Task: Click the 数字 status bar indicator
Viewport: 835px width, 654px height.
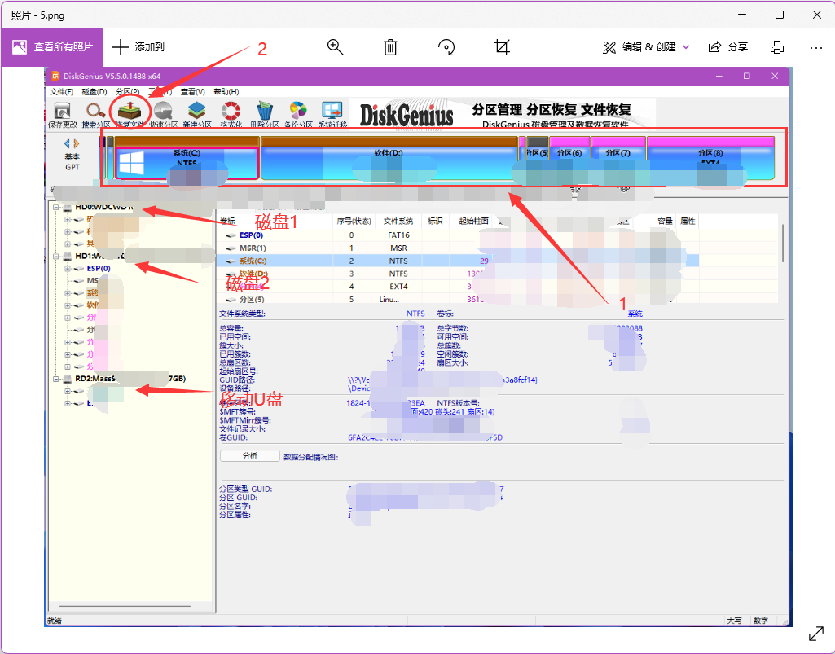Action: (x=761, y=621)
